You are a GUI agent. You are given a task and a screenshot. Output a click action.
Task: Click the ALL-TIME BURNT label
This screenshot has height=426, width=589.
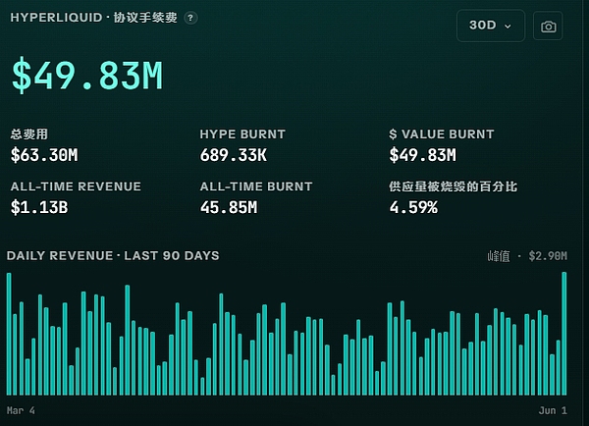point(256,186)
